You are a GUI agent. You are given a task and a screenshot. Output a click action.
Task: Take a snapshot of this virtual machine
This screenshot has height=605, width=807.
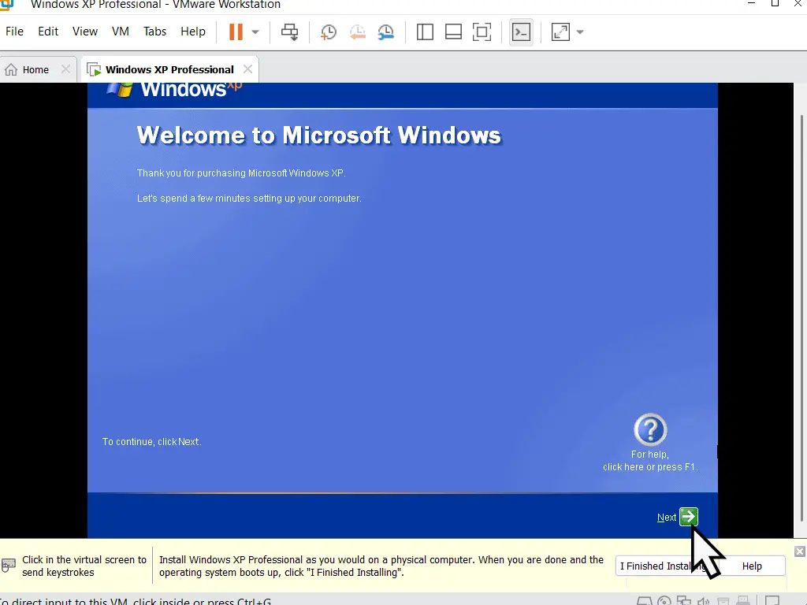(x=329, y=32)
